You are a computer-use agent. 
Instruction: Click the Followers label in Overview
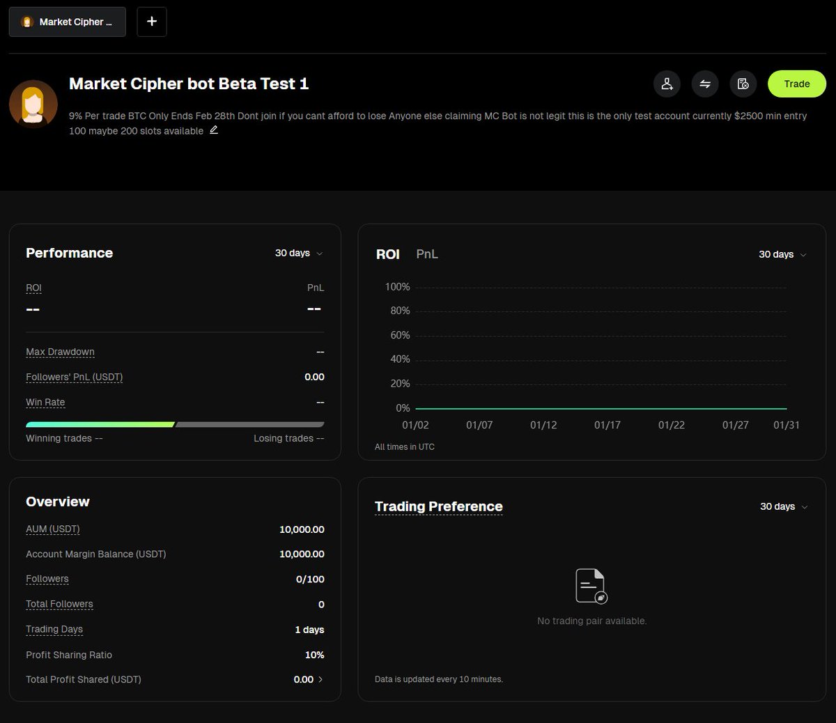coord(47,579)
